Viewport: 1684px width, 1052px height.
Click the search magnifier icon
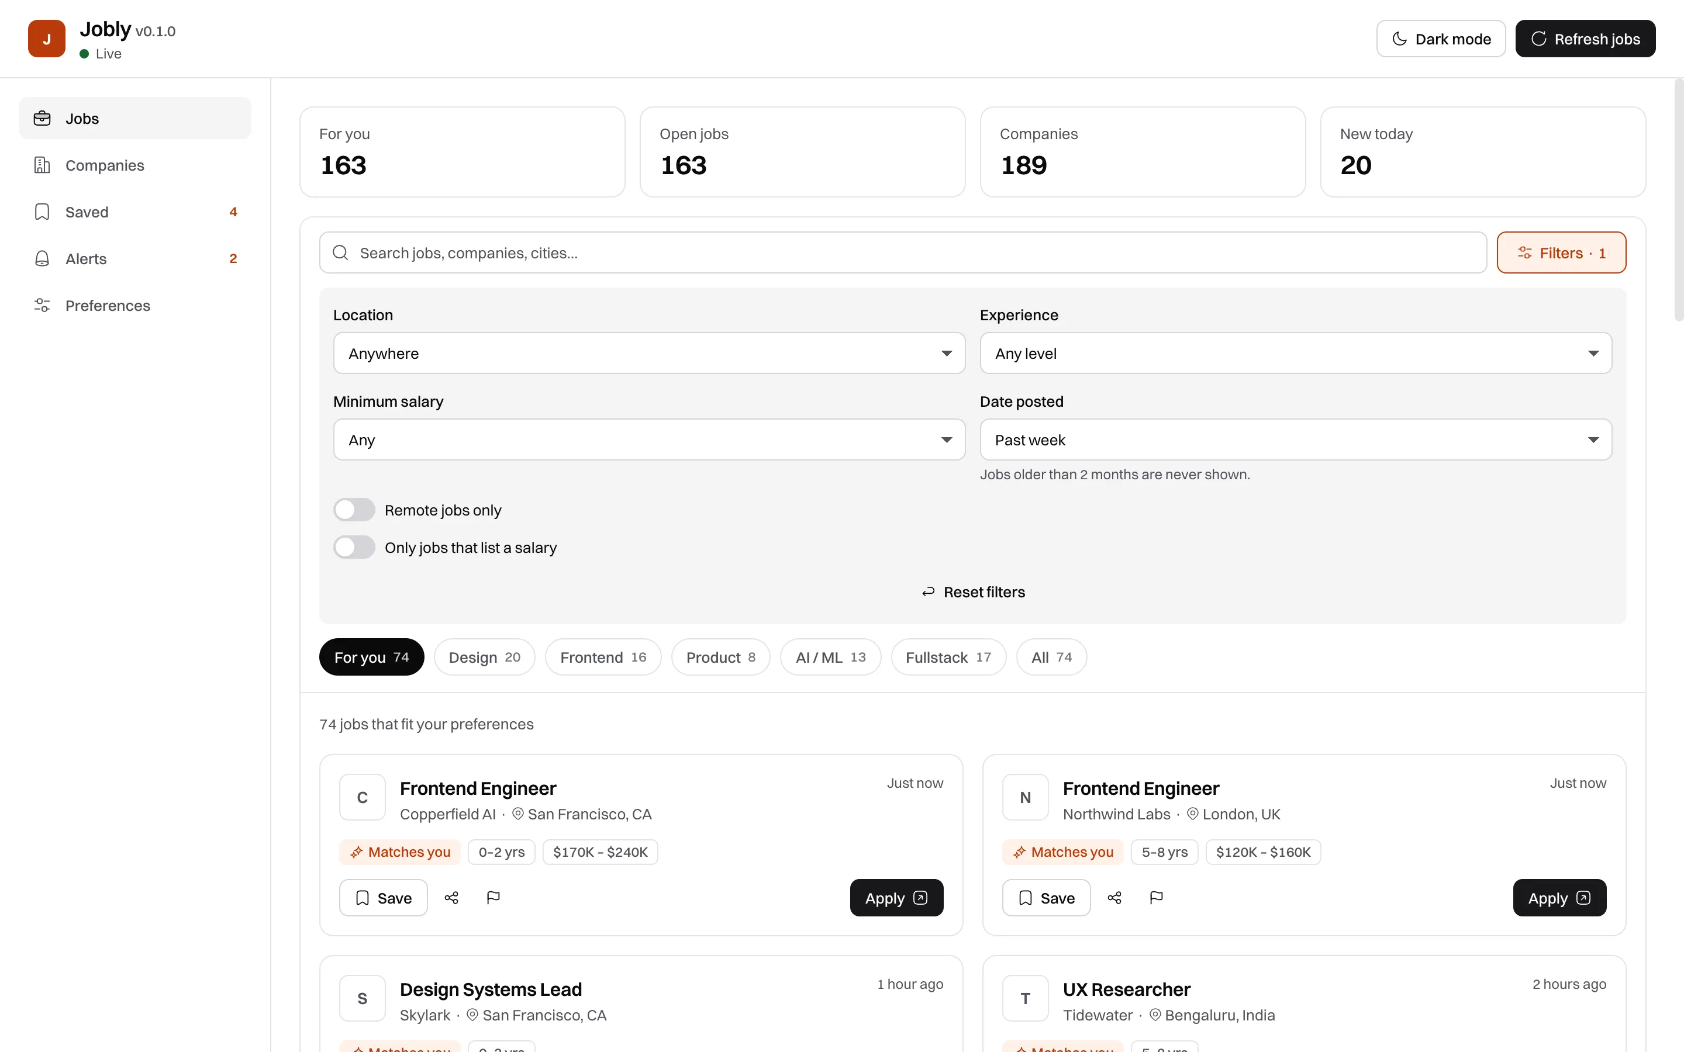(340, 252)
